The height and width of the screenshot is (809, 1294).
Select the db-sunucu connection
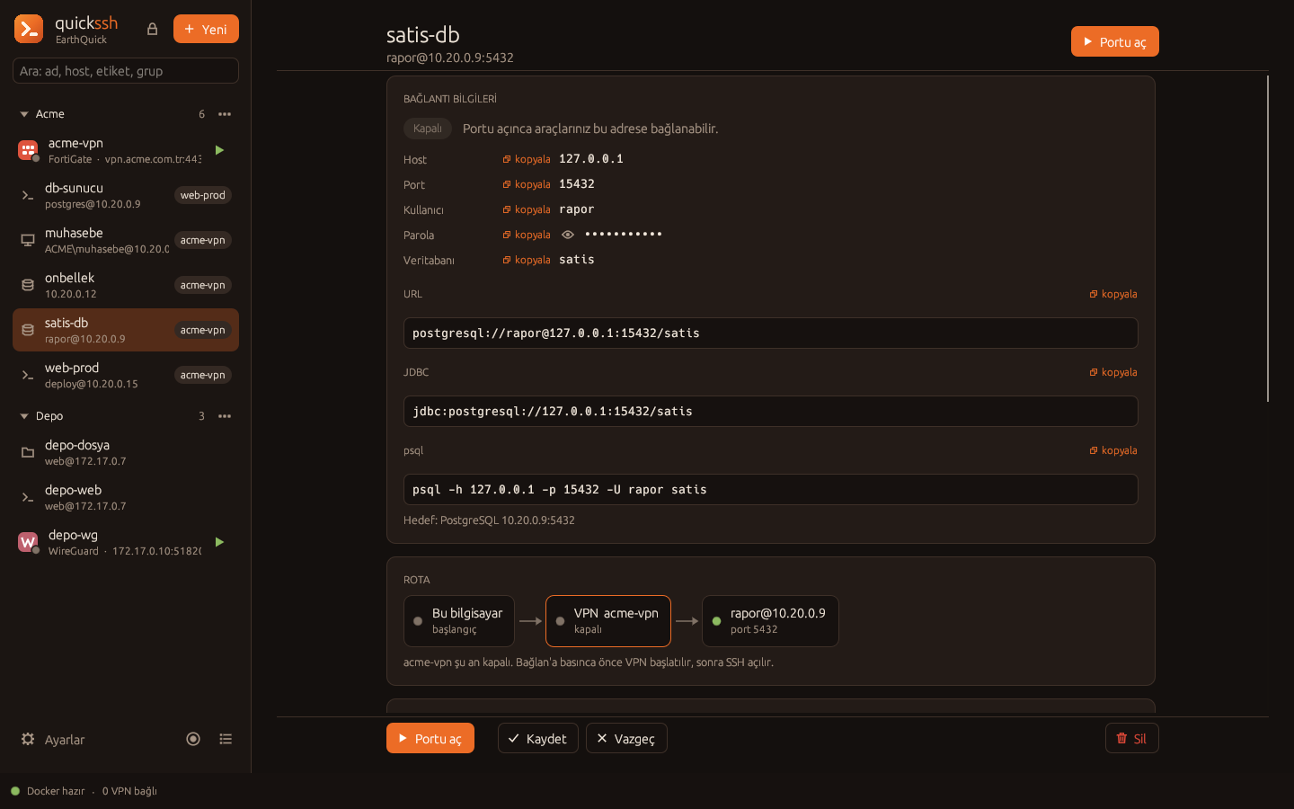[126, 195]
